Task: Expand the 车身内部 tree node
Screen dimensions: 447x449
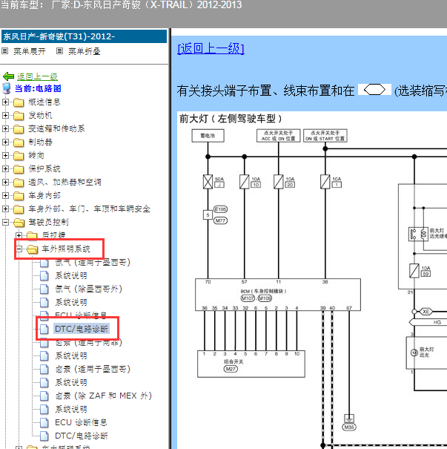Action: 5,196
